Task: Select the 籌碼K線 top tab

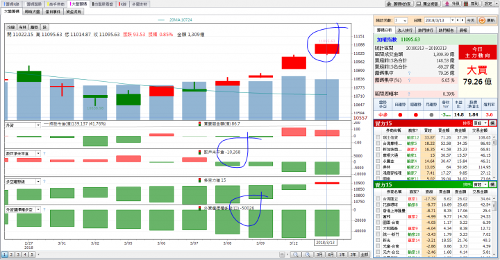Action: (x=12, y=4)
